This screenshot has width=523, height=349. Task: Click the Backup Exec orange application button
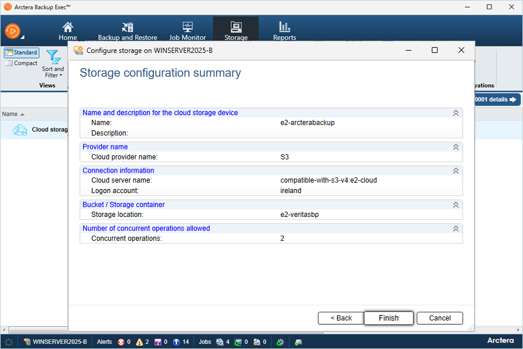pos(13,31)
